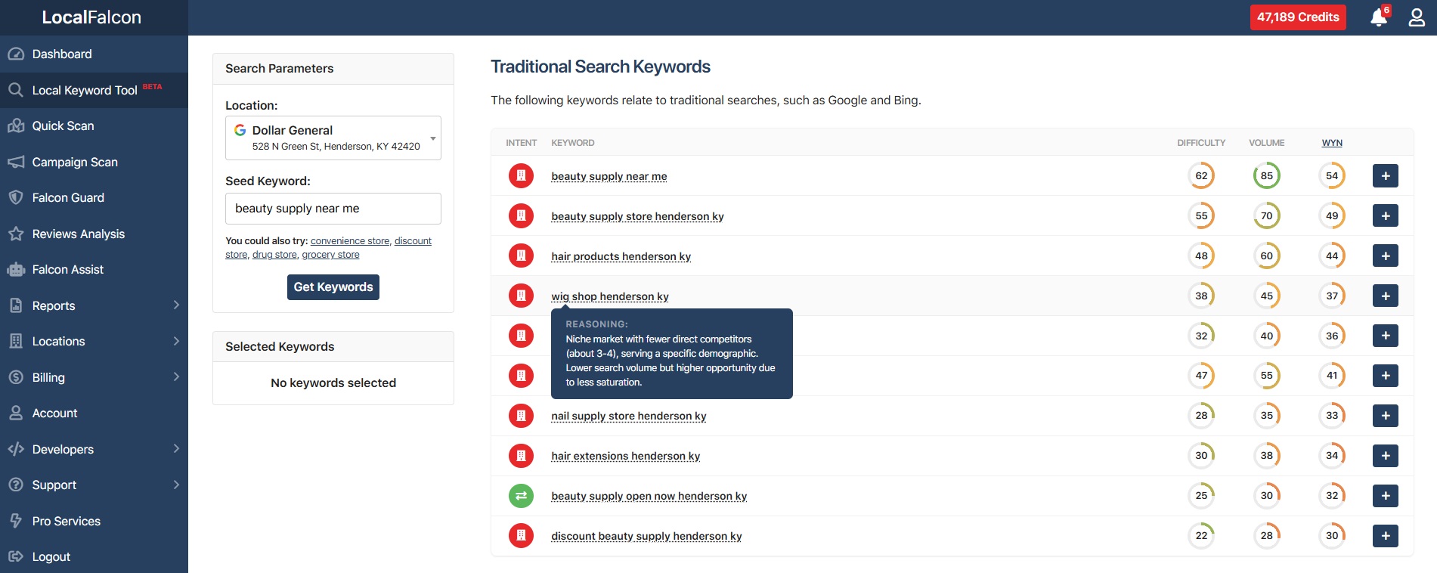
Task: Add beauty supply near me keyword
Action: click(x=1385, y=176)
